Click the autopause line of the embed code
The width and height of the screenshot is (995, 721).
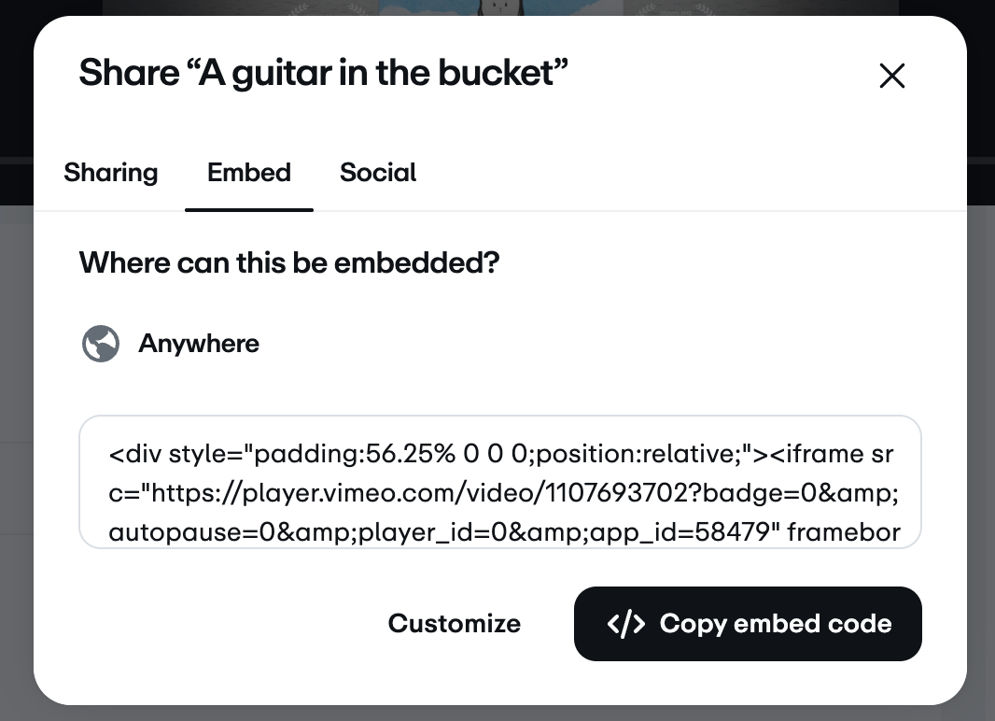tap(504, 531)
